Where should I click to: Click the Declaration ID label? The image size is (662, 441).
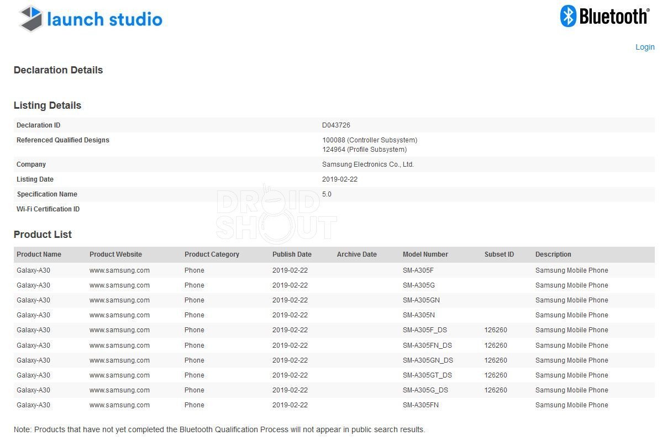(39, 125)
